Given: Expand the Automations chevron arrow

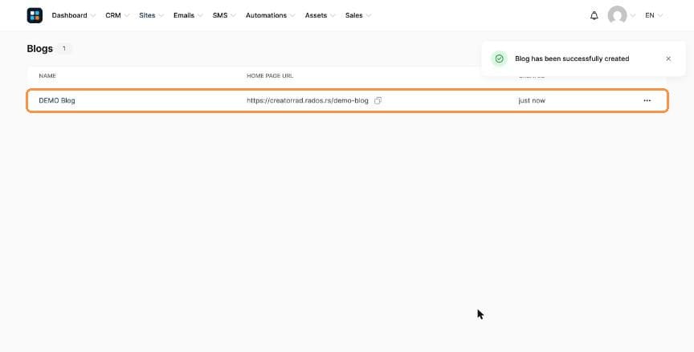Looking at the screenshot, I should [292, 16].
